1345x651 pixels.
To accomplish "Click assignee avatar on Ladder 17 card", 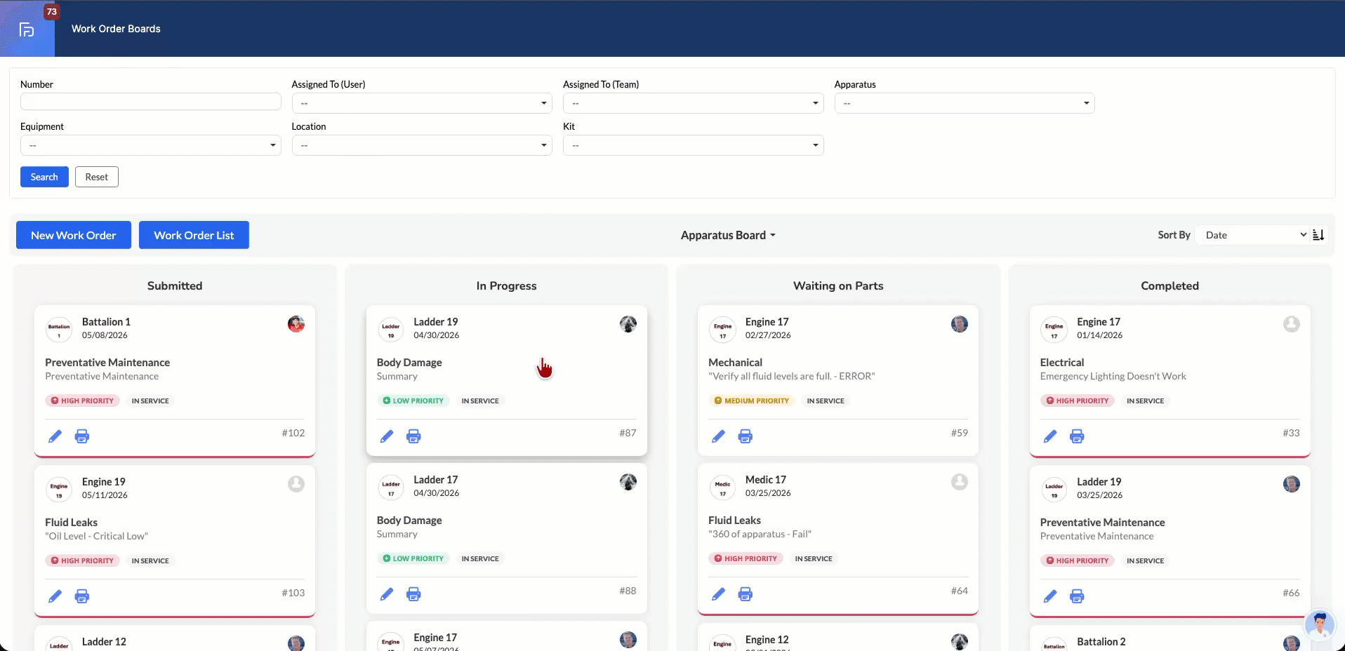I will [628, 482].
